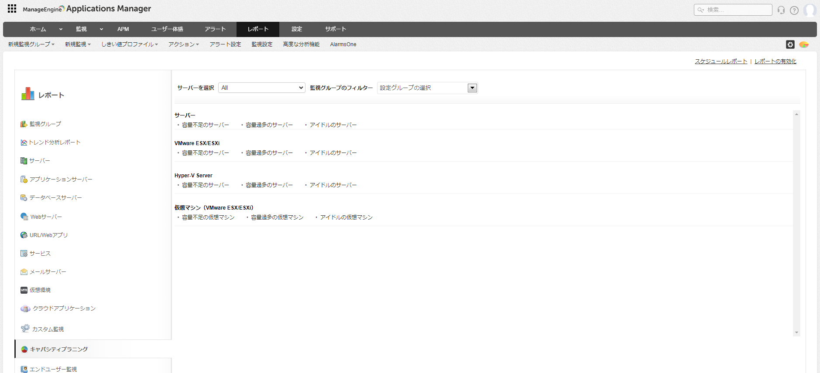
Task: Click the help question mark icon
Action: tap(794, 10)
